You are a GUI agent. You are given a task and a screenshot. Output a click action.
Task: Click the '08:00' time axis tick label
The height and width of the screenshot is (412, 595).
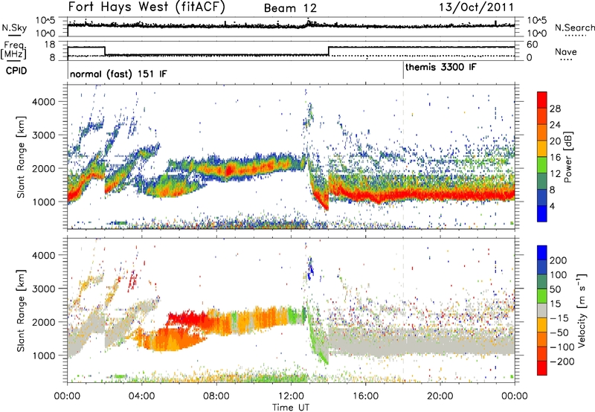point(216,396)
